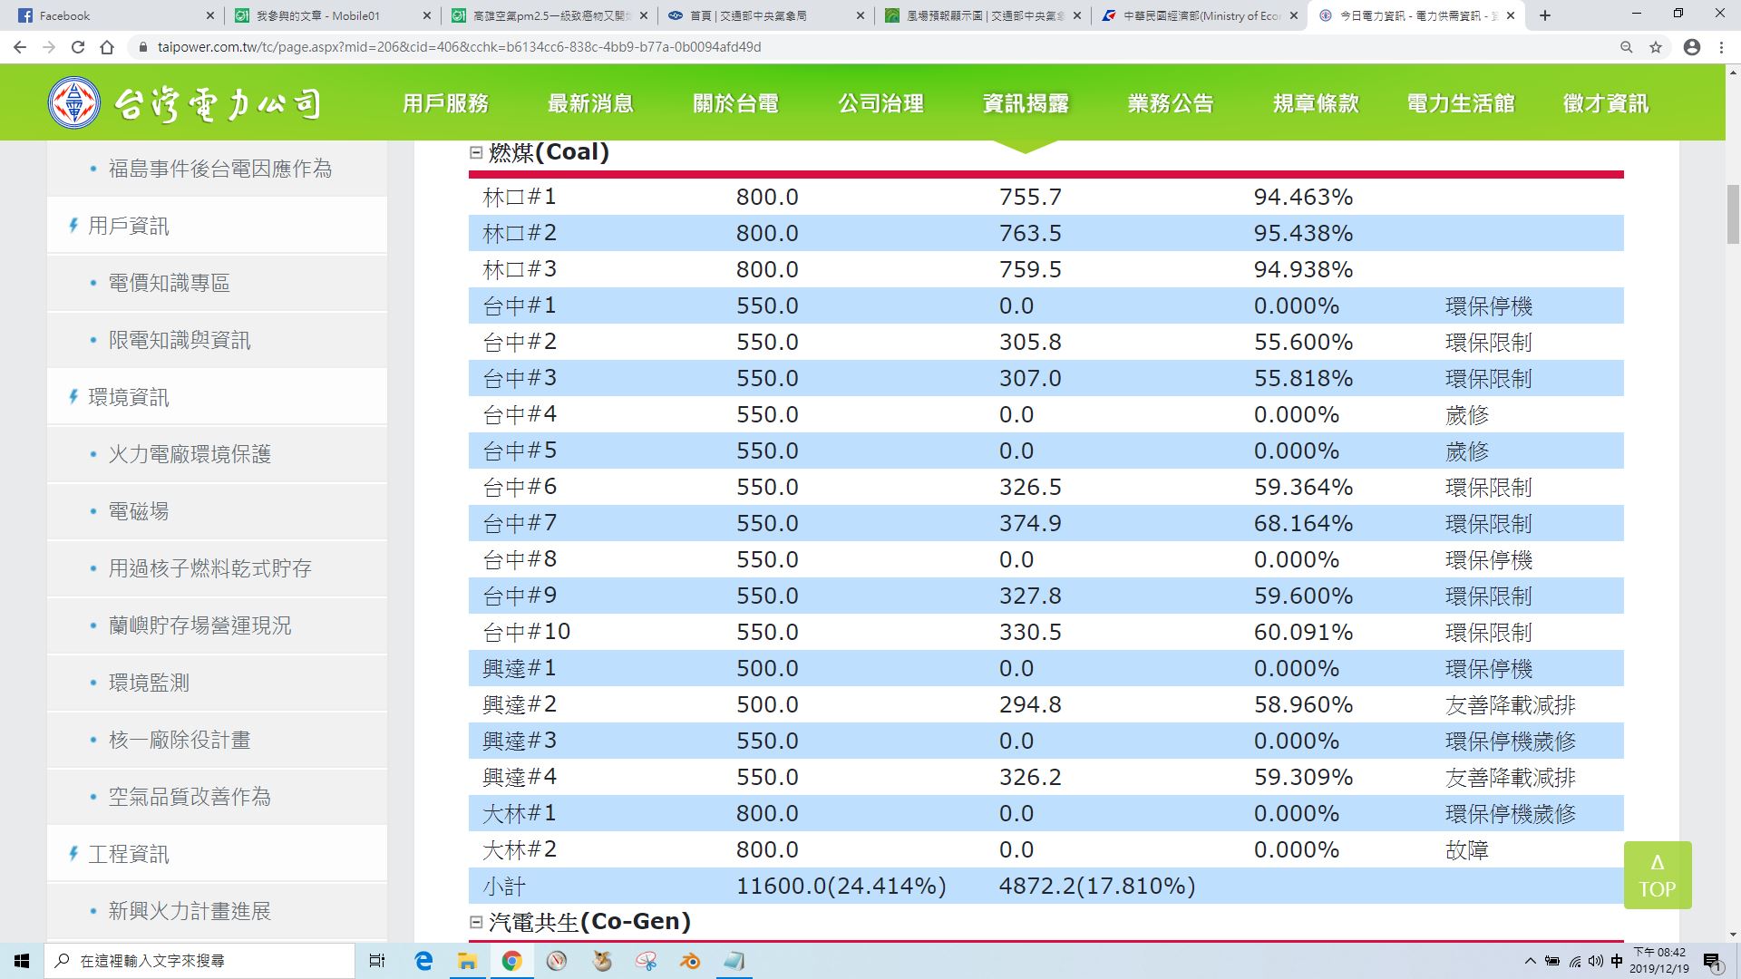
Task: Open the 資訊揭露 menu
Action: 1026,103
